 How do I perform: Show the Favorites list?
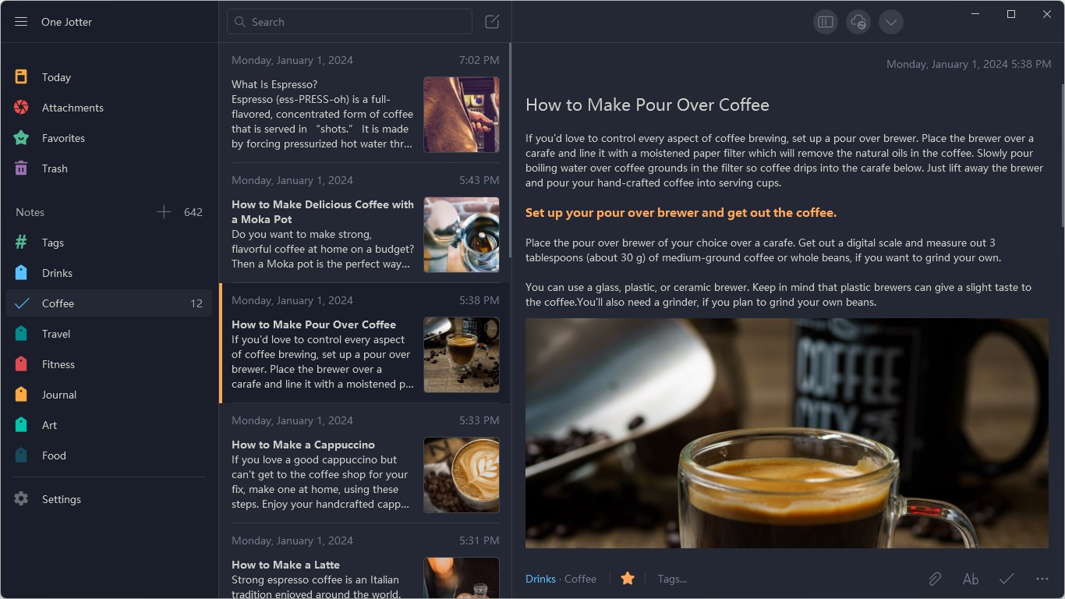coord(109,138)
